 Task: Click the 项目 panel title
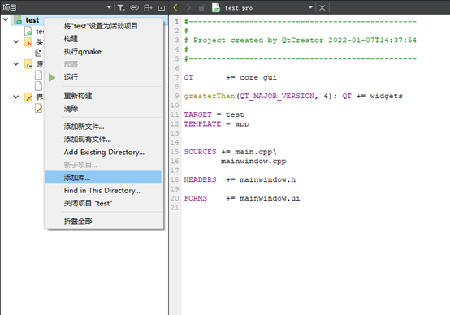[x=10, y=8]
